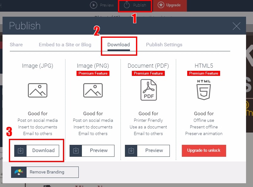
Task: Click the Premium Feature badge under HTML5
Action: [x=204, y=73]
